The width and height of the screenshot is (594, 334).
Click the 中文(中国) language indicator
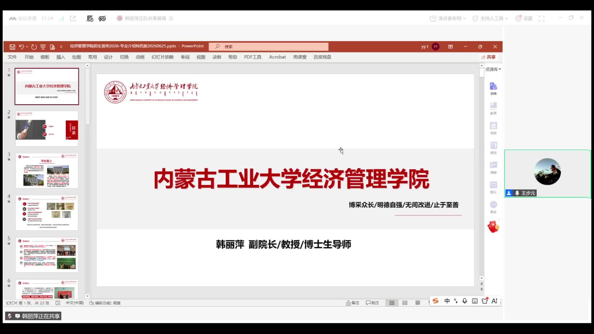pyautogui.click(x=75, y=303)
